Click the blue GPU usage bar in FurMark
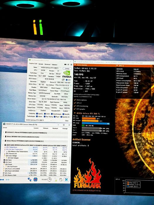The height and width of the screenshot is (205, 154). 96,123
